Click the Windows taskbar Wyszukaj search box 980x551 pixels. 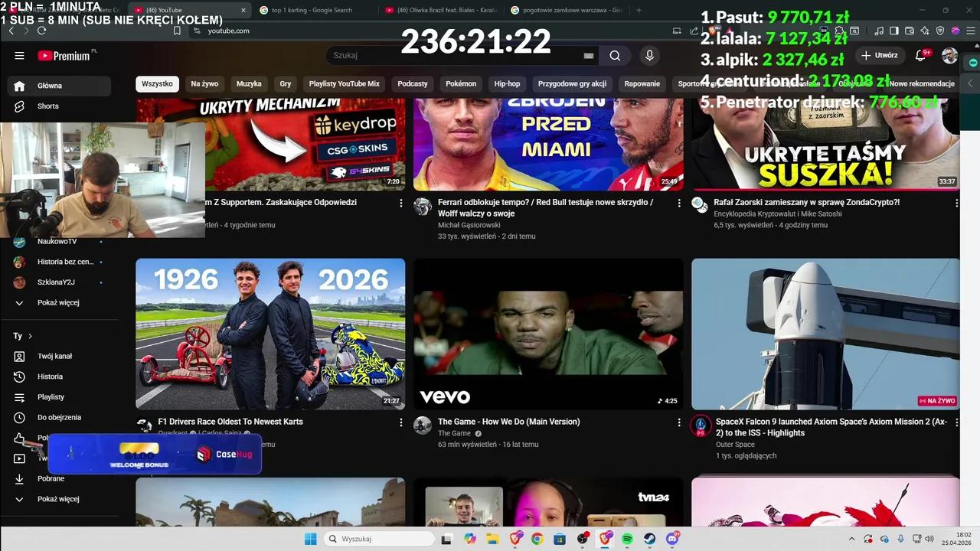pos(379,539)
